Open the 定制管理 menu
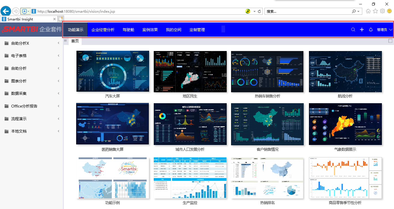The image size is (394, 209). (197, 30)
